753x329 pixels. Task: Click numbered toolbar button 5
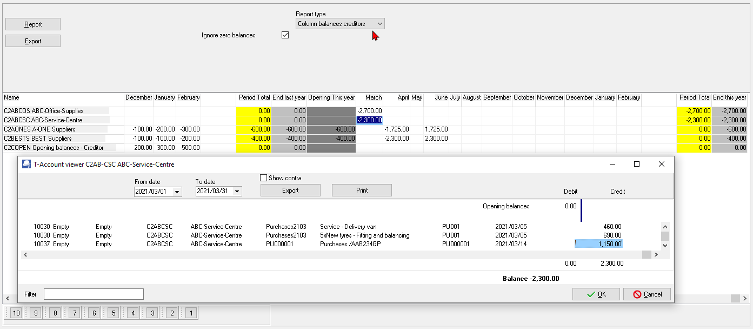point(113,313)
